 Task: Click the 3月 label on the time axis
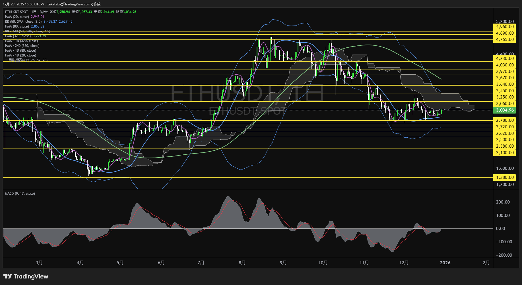[40, 263]
